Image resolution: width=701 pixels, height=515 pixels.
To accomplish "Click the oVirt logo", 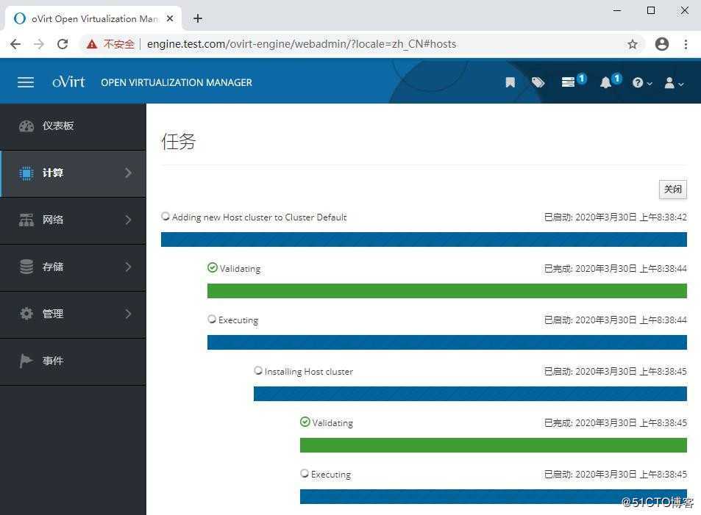I will click(68, 82).
